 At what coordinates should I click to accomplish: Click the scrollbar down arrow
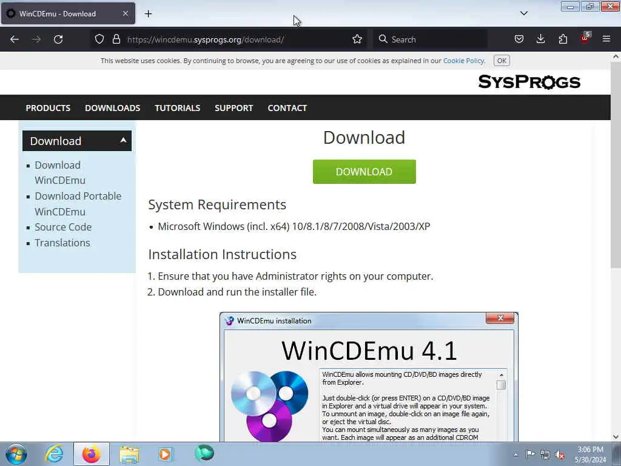(616, 437)
